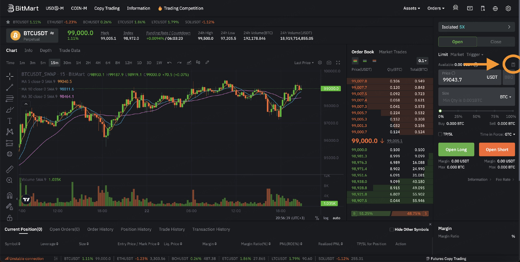Enable the TP/SL checkbox
Screen dimensions: 520x262
tap(440, 134)
